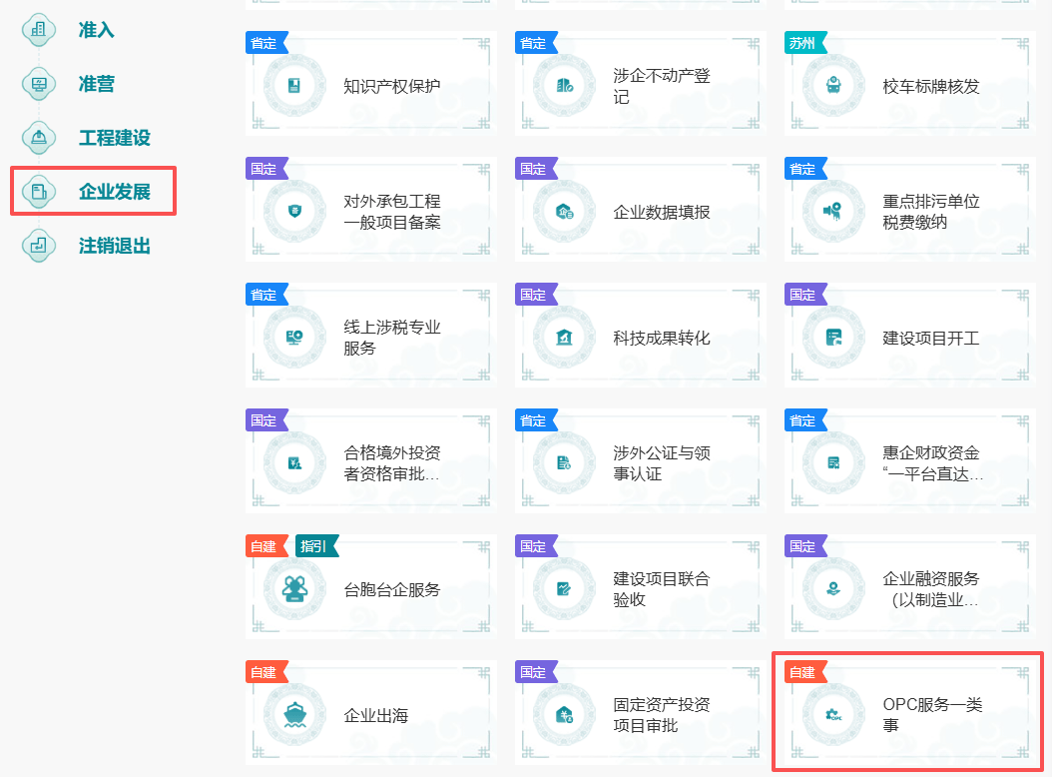Screen dimensions: 1052x777
Task: Open the 企业数据填报 service
Action: 661,212
